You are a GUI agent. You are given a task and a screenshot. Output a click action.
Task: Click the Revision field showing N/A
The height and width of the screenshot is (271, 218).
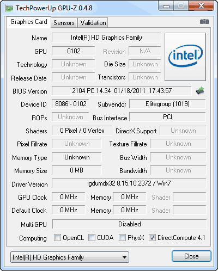[145, 51]
